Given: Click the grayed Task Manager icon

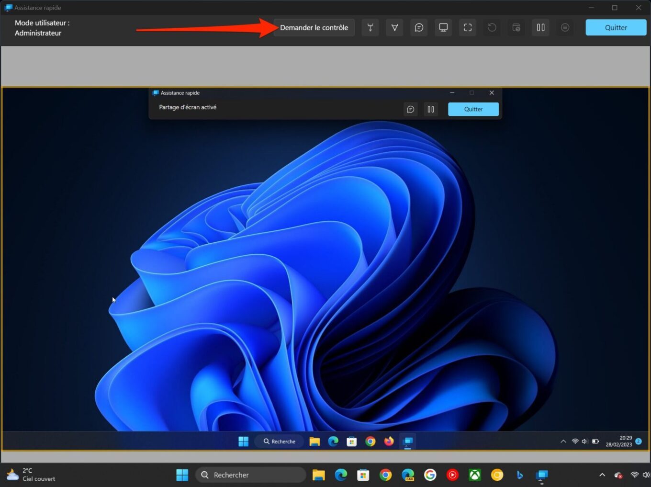Looking at the screenshot, I should (516, 28).
